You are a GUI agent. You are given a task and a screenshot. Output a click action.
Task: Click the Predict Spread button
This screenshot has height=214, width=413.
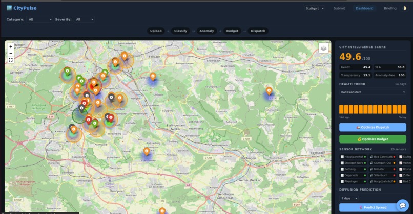pyautogui.click(x=373, y=207)
